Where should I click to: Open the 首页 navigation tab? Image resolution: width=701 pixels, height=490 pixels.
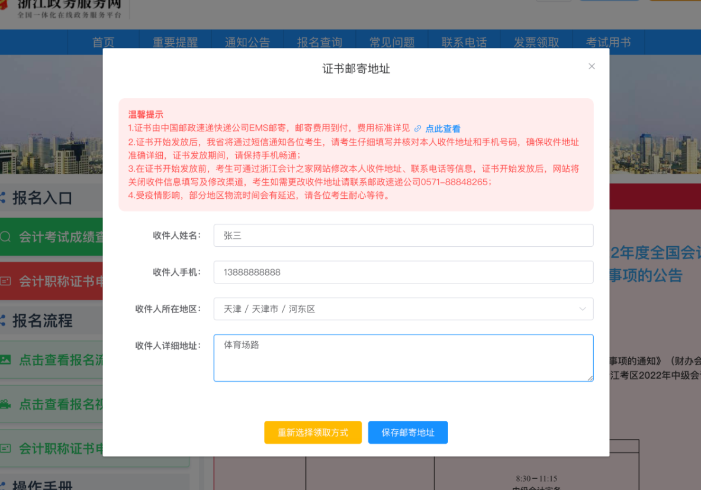pos(103,43)
